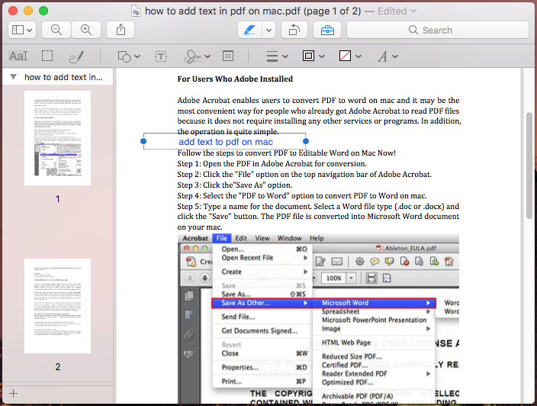The width and height of the screenshot is (537, 406).
Task: Click Send File entry in Acrobat image
Action: (262, 317)
